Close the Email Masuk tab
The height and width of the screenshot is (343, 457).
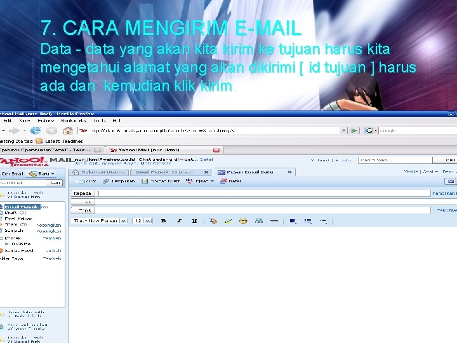[206, 172]
